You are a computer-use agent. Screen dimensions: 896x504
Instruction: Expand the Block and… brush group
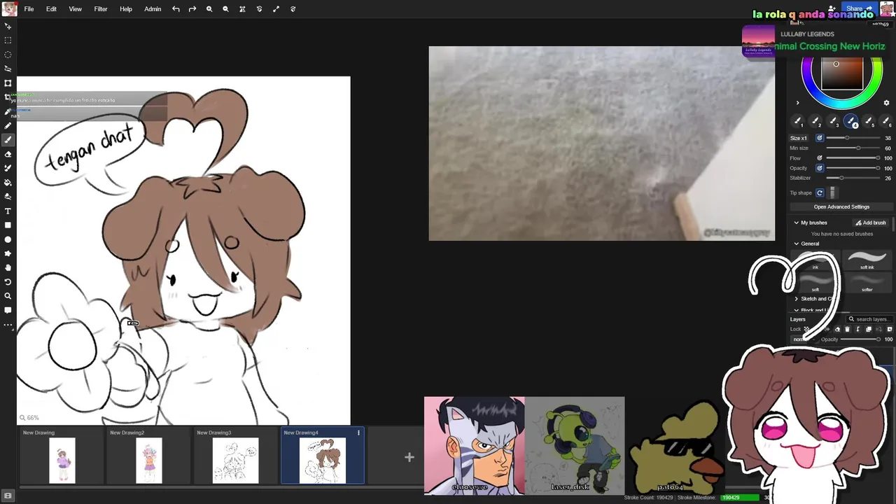coord(797,310)
